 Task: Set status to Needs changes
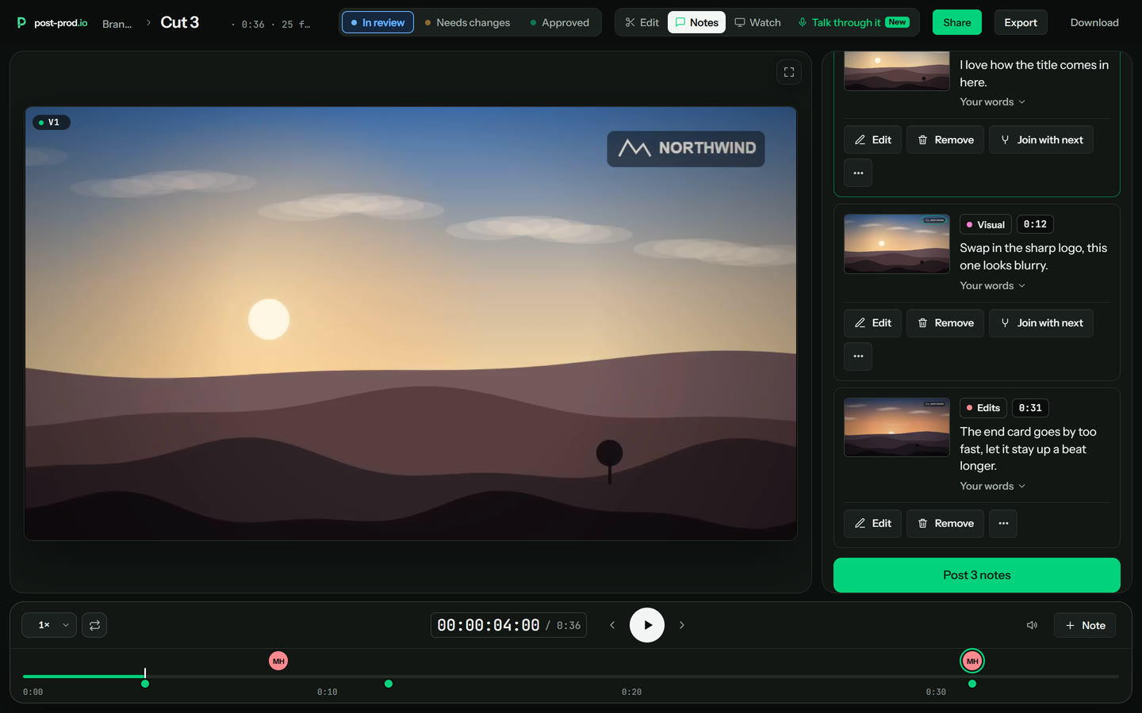(x=467, y=22)
